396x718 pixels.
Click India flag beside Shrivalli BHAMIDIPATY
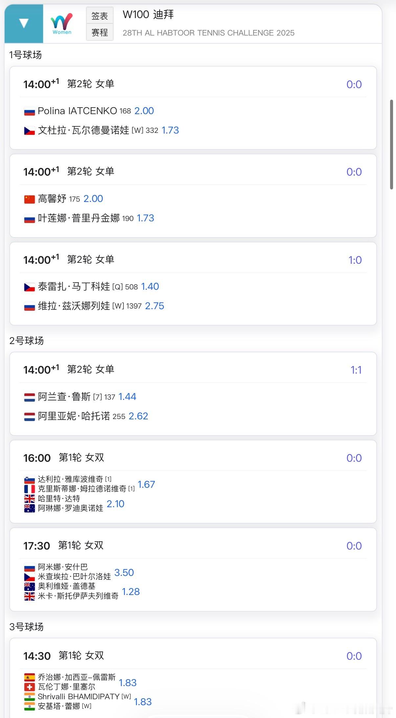tap(30, 696)
